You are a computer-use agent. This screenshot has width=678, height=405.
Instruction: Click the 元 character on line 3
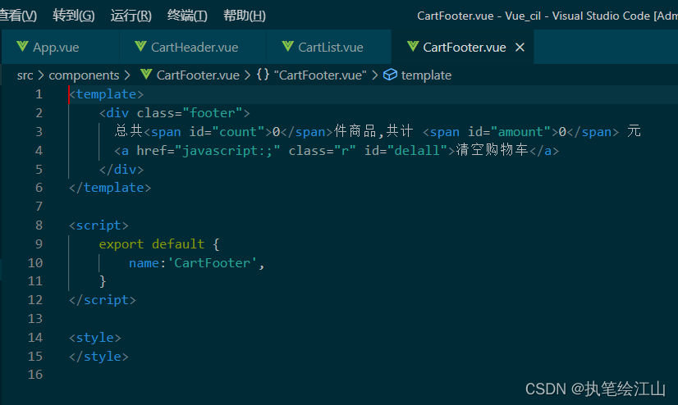pyautogui.click(x=634, y=131)
